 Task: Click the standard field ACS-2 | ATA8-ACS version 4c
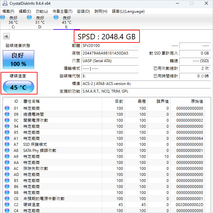146,84
